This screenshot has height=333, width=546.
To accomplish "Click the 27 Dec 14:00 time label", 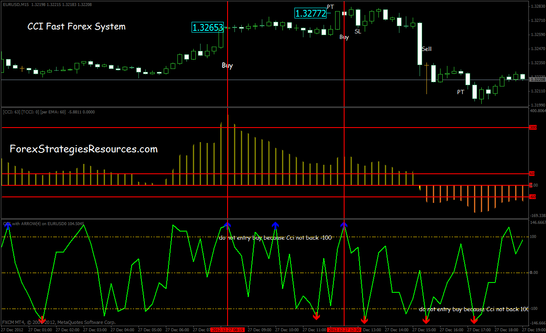I will (x=397, y=330).
